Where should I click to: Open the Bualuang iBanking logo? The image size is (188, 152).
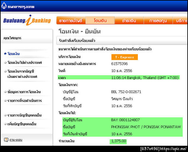point(27,20)
